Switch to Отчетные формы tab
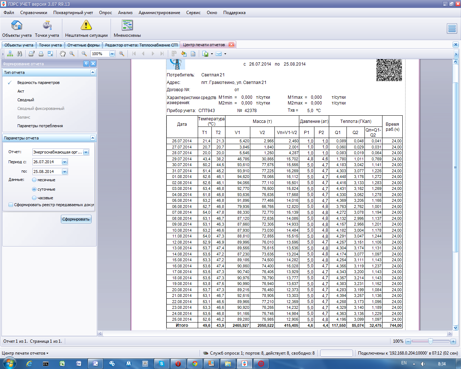The width and height of the screenshot is (461, 369). point(84,45)
